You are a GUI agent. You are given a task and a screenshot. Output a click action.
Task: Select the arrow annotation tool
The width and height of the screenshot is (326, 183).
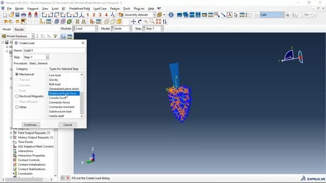(x=223, y=15)
